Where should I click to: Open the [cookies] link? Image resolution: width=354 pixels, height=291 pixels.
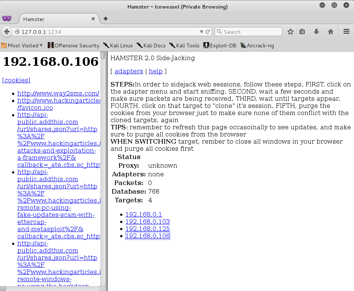click(16, 80)
